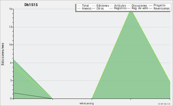
Task: Click the dark Proyecto line in left area
Action: (x=33, y=96)
